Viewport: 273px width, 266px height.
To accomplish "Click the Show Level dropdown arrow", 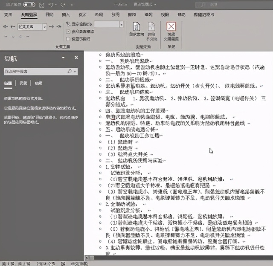I will click(121, 24).
